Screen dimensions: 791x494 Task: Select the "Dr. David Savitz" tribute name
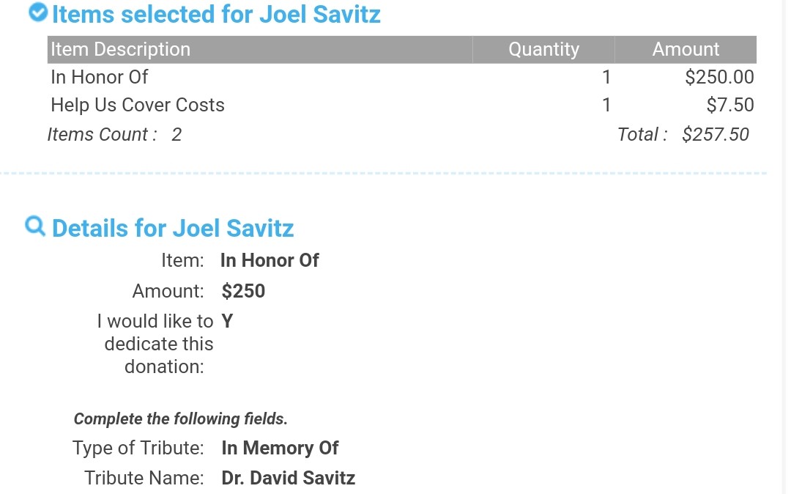[288, 478]
